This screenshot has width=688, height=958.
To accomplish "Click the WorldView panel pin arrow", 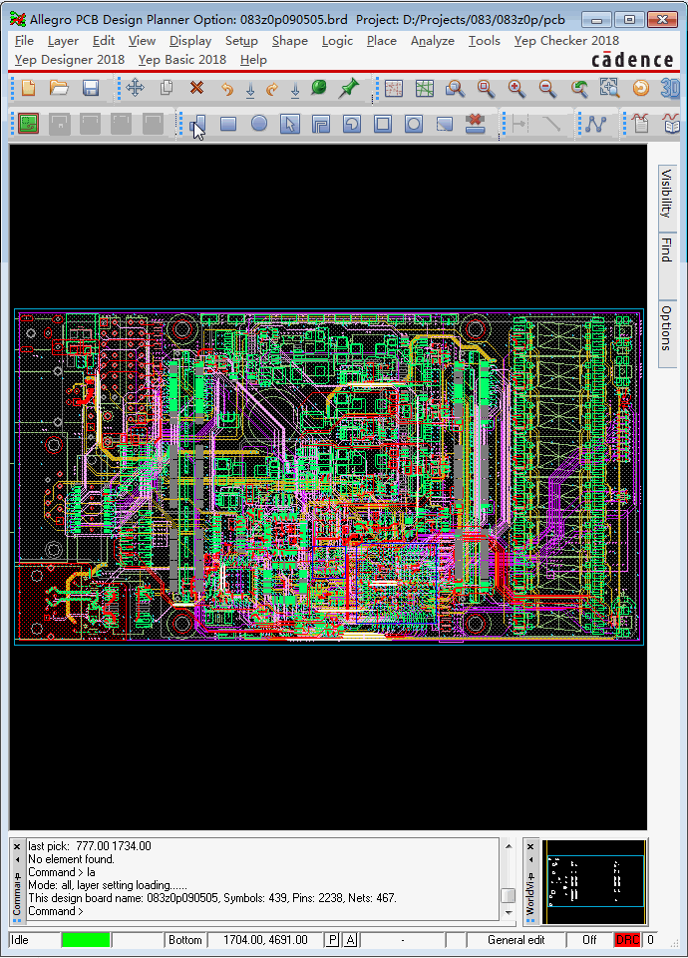I will pos(530,860).
